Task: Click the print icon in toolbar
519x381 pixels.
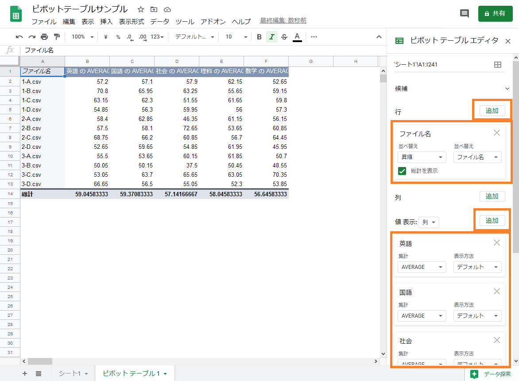Action: 44,37
